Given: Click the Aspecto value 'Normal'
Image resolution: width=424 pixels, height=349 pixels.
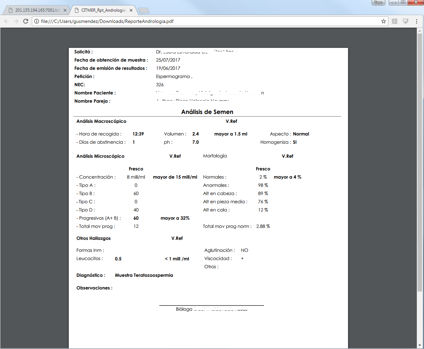Looking at the screenshot, I should tap(301, 134).
